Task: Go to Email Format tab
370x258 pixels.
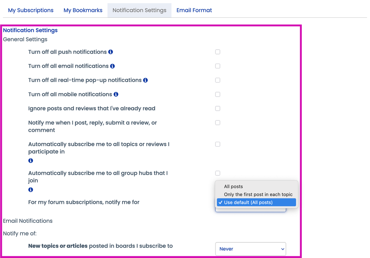Action: pos(194,10)
